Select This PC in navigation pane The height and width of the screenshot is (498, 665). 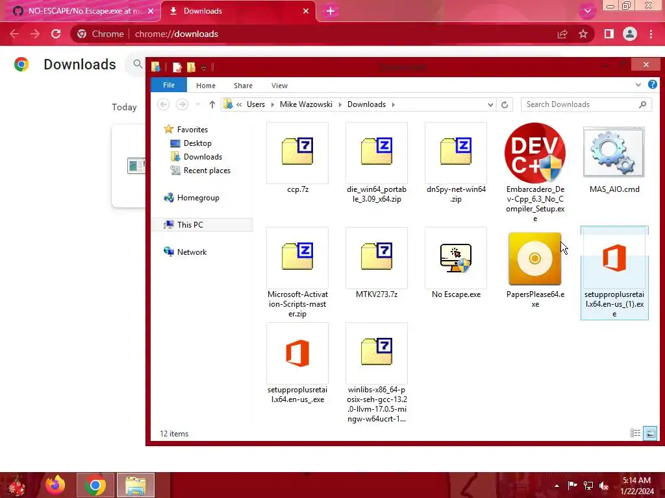pyautogui.click(x=190, y=225)
